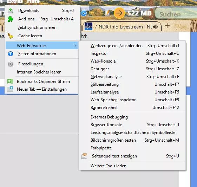197x187 pixels.
Task: Click the Bookmarks Organizer star icon
Action: [10, 81]
